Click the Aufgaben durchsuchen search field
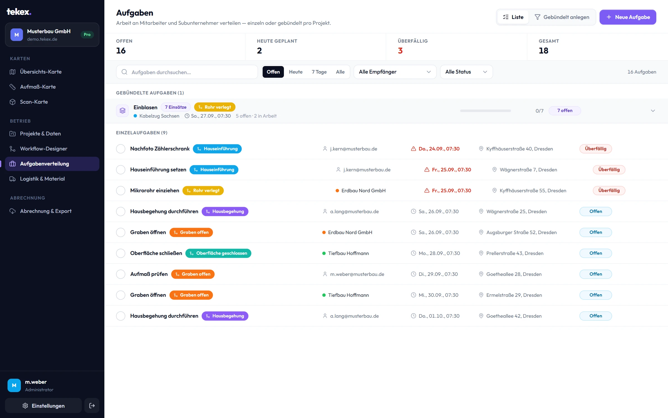Image resolution: width=668 pixels, height=418 pixels. coord(187,72)
